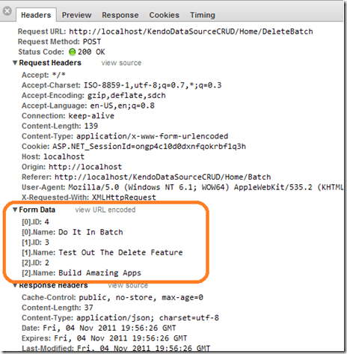
Task: Switch to the Preview tab
Action: point(76,15)
